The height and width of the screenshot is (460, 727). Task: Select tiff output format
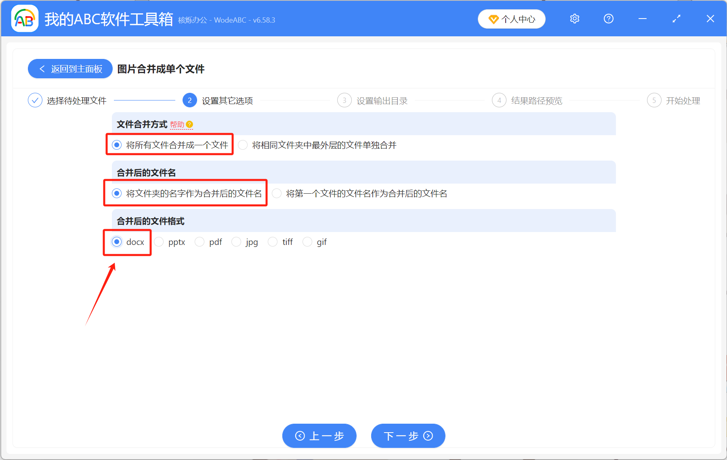coord(272,242)
